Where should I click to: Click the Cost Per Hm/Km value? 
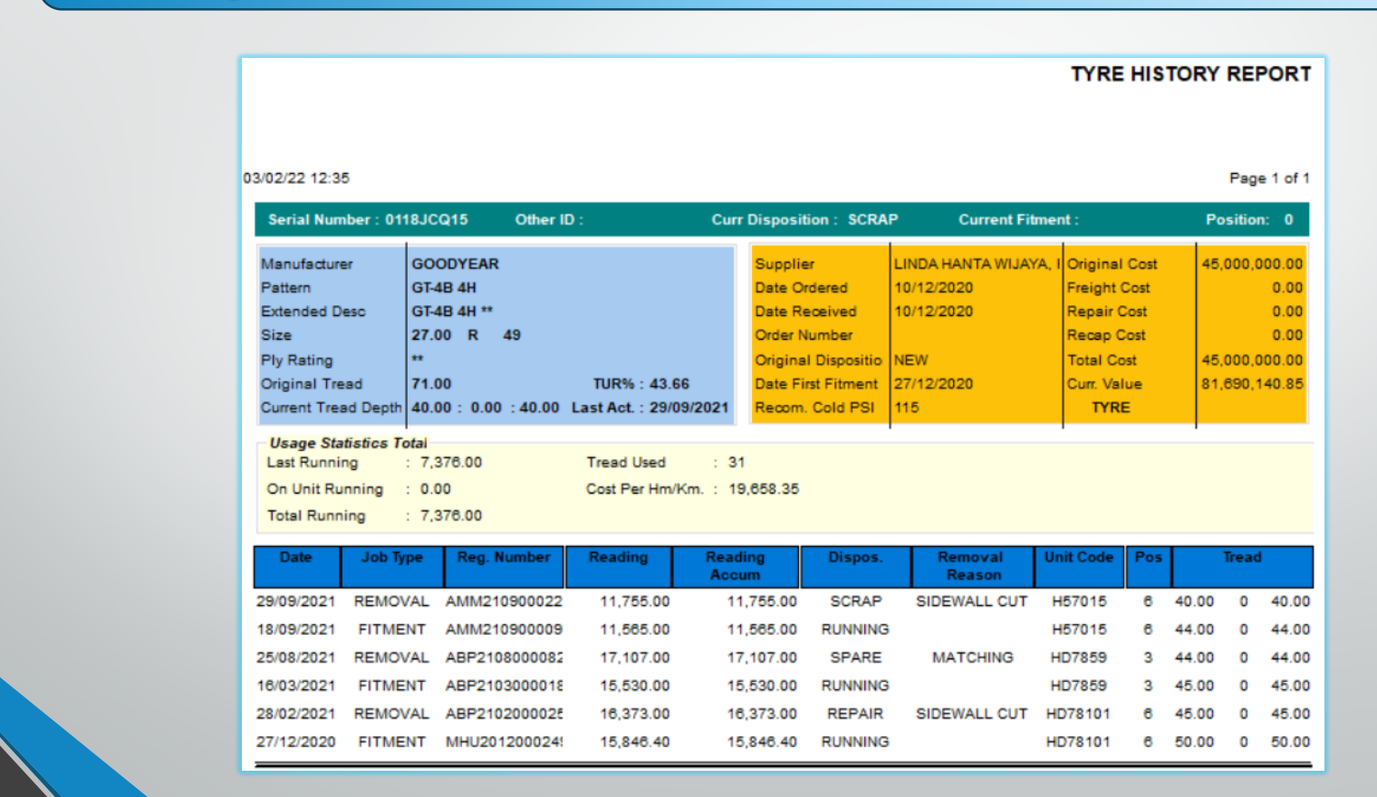coord(764,489)
